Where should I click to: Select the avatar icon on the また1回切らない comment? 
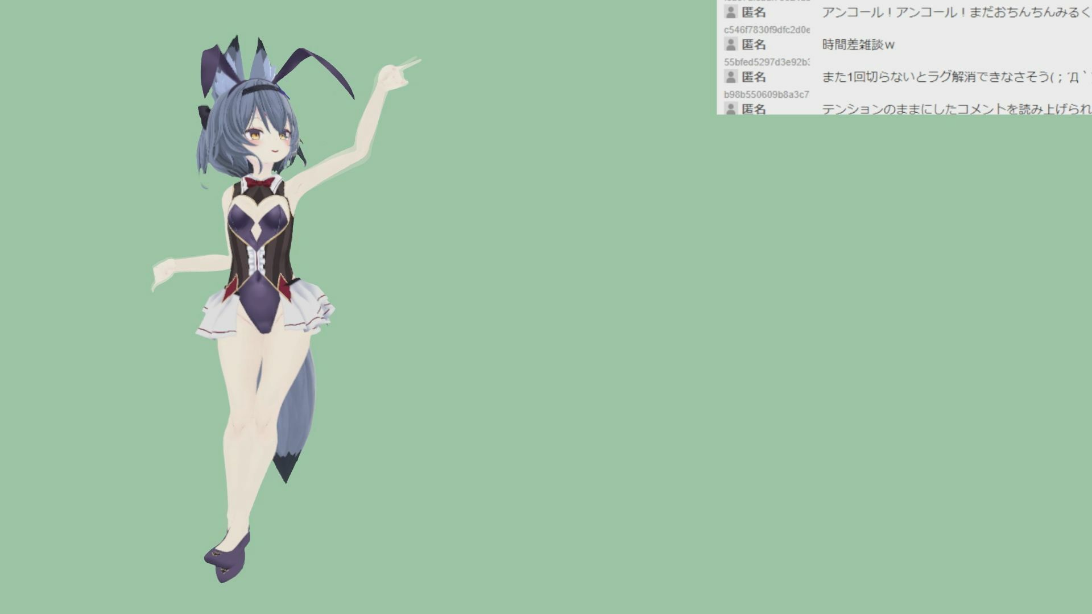[x=731, y=77]
